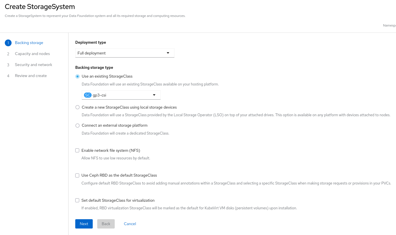Enable network file system (NFS) checkbox
The height and width of the screenshot is (235, 396).
[77, 151]
